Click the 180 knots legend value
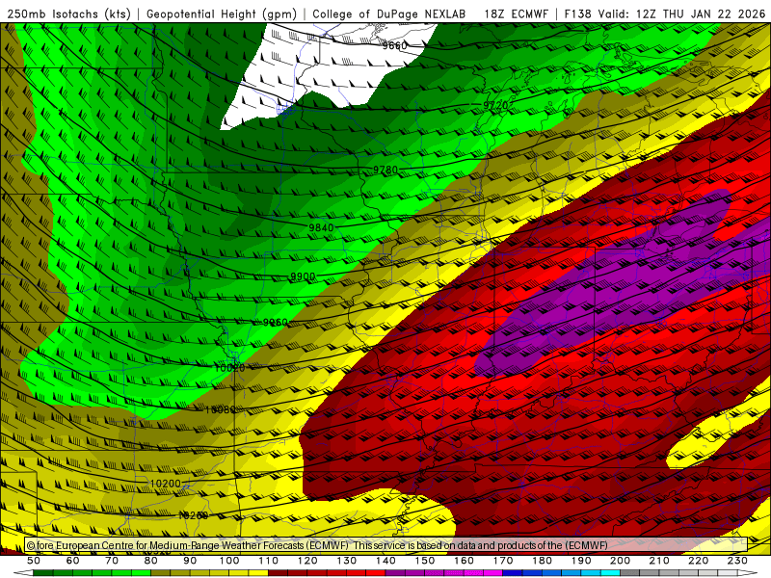771x578 pixels. [542, 561]
